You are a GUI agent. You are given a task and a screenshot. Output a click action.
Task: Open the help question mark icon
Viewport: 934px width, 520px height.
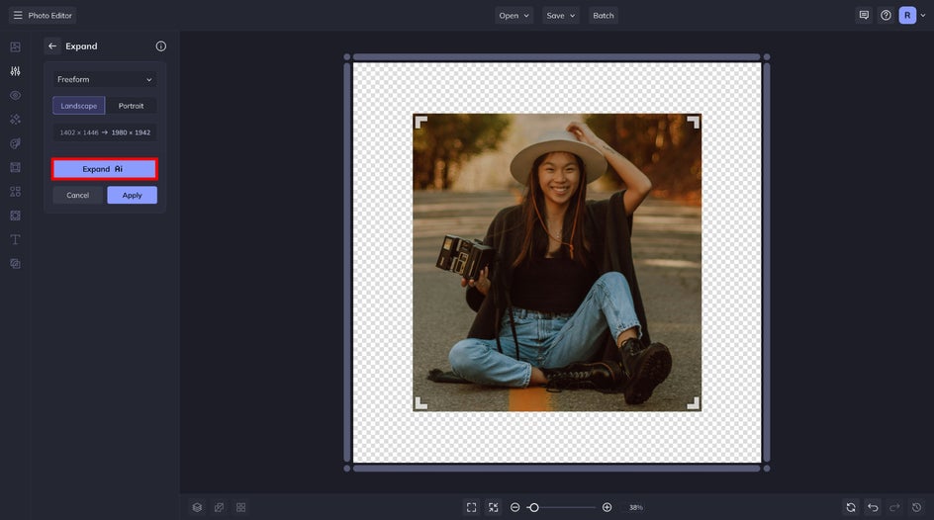(x=886, y=16)
